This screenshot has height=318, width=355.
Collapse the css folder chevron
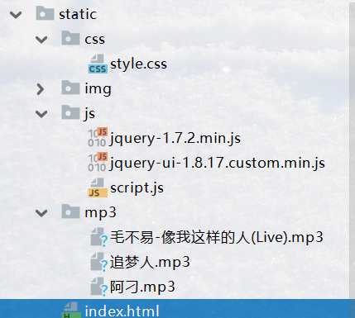click(41, 40)
